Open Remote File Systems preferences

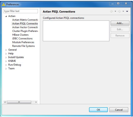[x=24, y=46]
